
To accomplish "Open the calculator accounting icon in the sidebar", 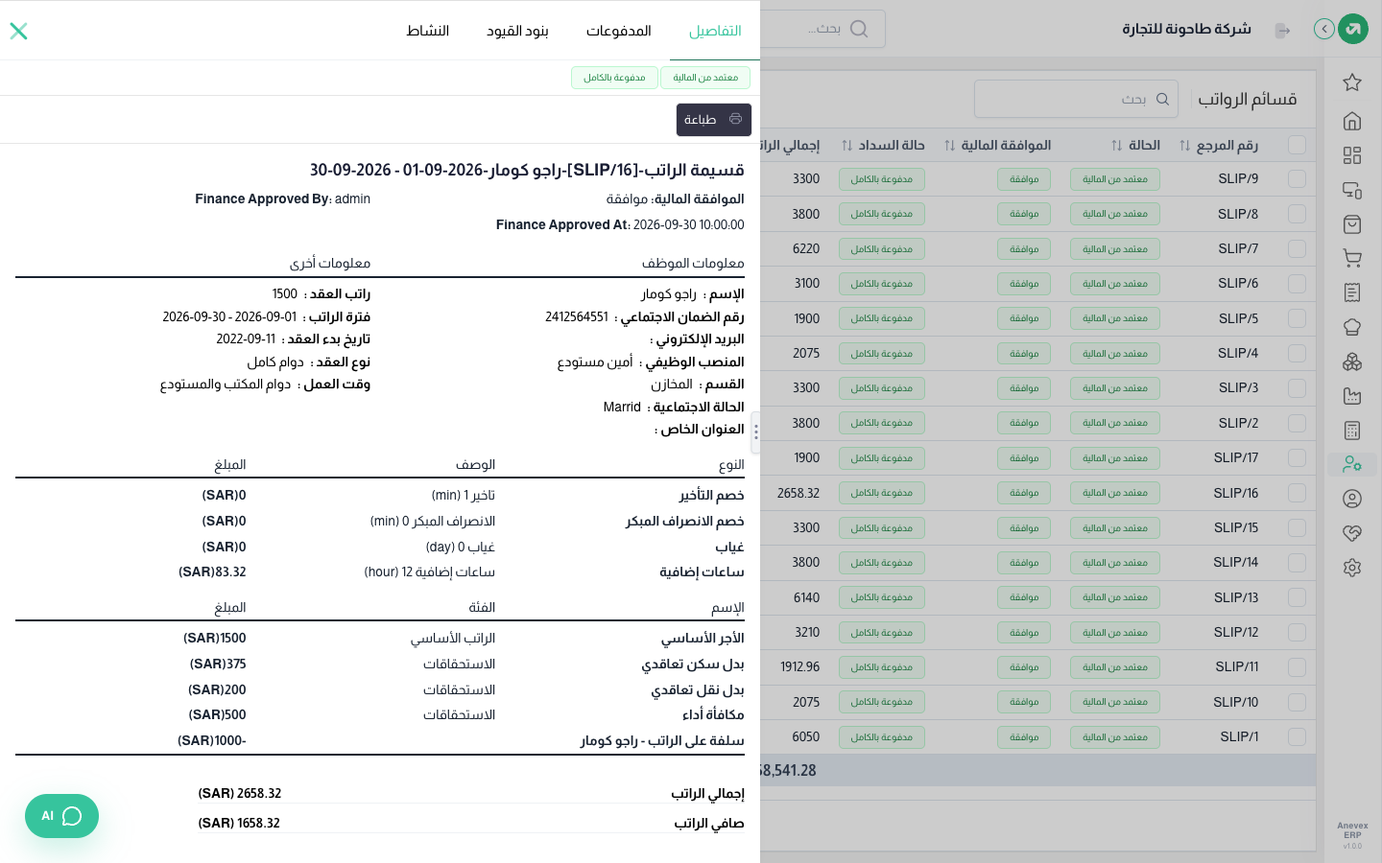I will [1352, 431].
